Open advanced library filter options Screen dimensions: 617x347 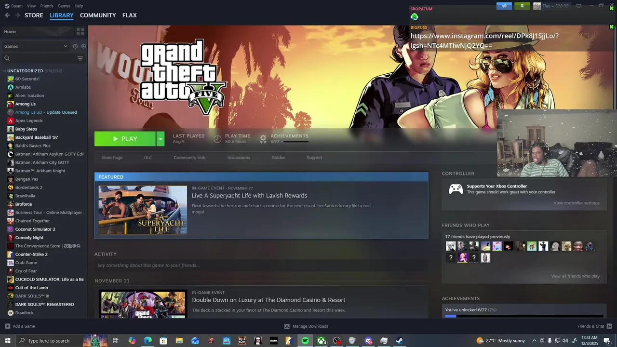pos(80,58)
